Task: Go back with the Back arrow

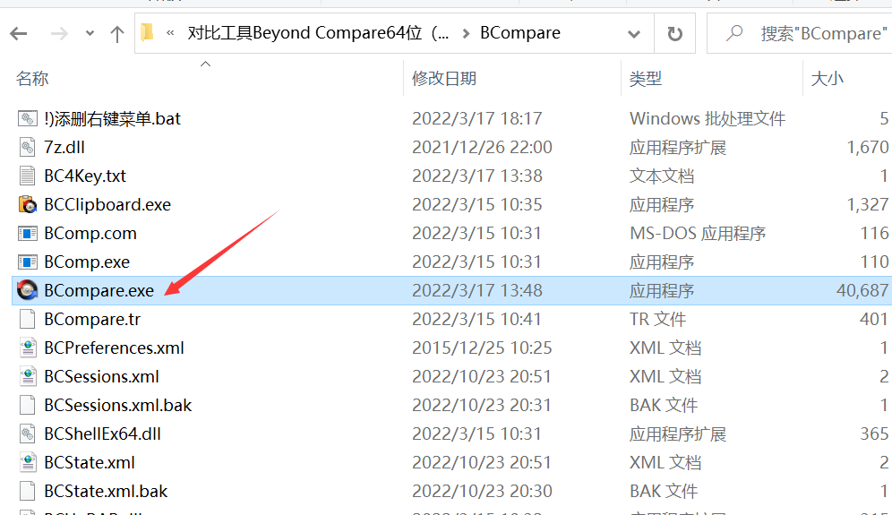Action: [x=19, y=33]
